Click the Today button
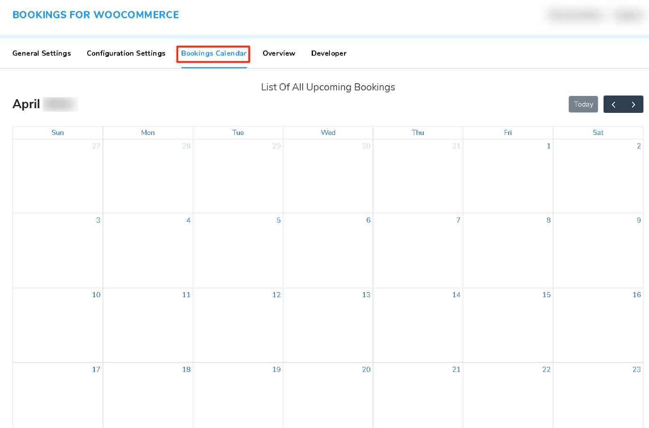Screen dimensions: 649x428 click(x=583, y=104)
